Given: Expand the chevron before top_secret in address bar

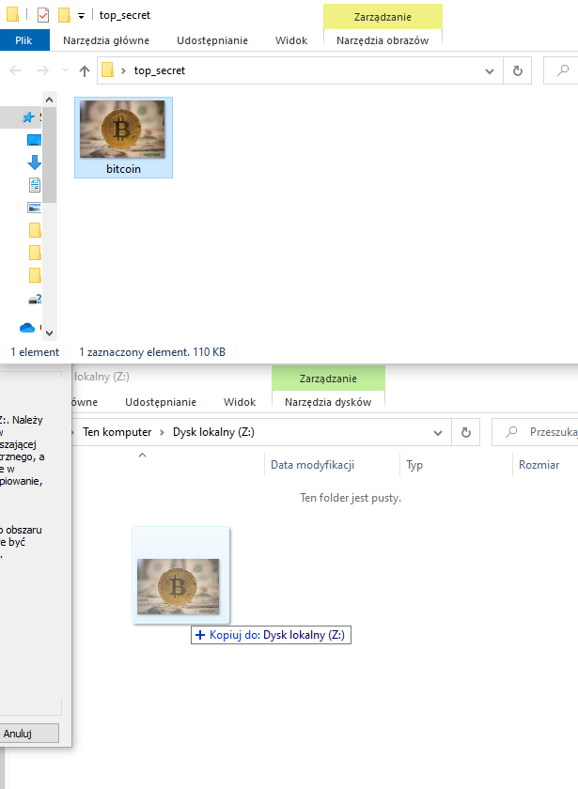Looking at the screenshot, I should tap(123, 71).
